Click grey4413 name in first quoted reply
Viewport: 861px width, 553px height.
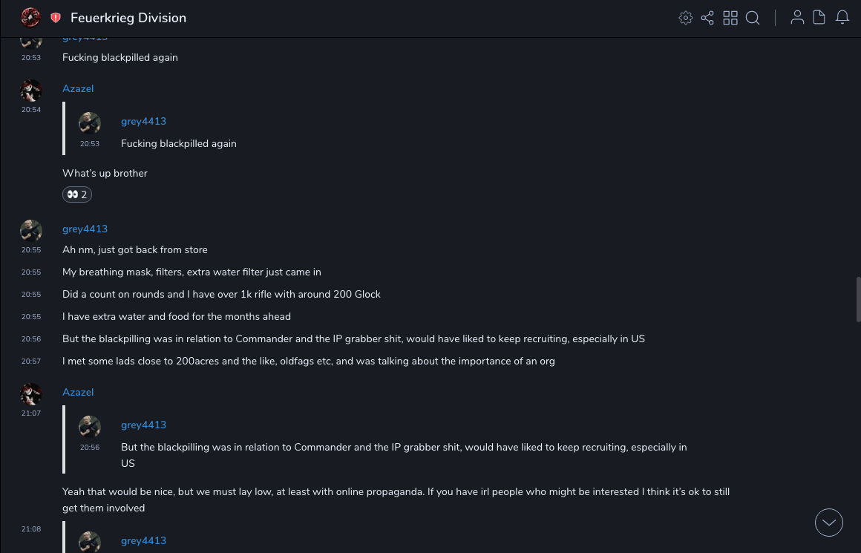click(143, 121)
